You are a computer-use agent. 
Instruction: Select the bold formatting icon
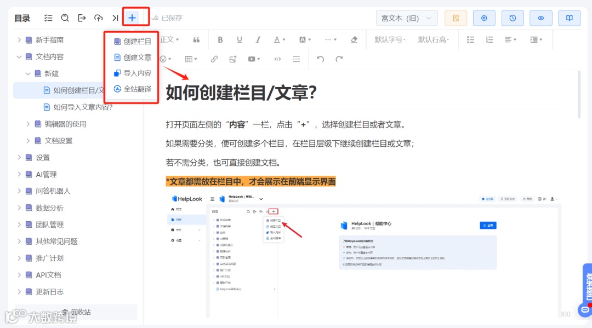(x=220, y=39)
